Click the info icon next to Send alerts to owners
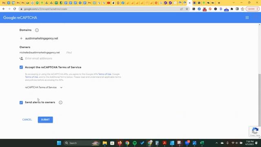The height and width of the screenshot is (147, 261). click(x=61, y=102)
